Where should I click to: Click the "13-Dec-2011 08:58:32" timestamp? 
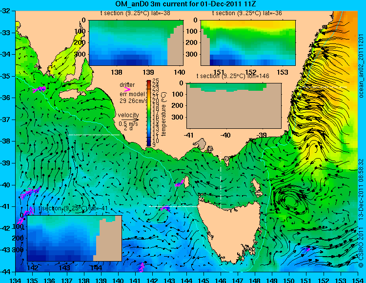(361, 189)
